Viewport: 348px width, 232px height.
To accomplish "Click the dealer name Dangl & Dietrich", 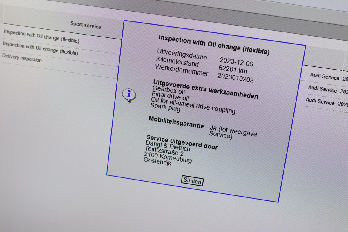I will point(168,146).
